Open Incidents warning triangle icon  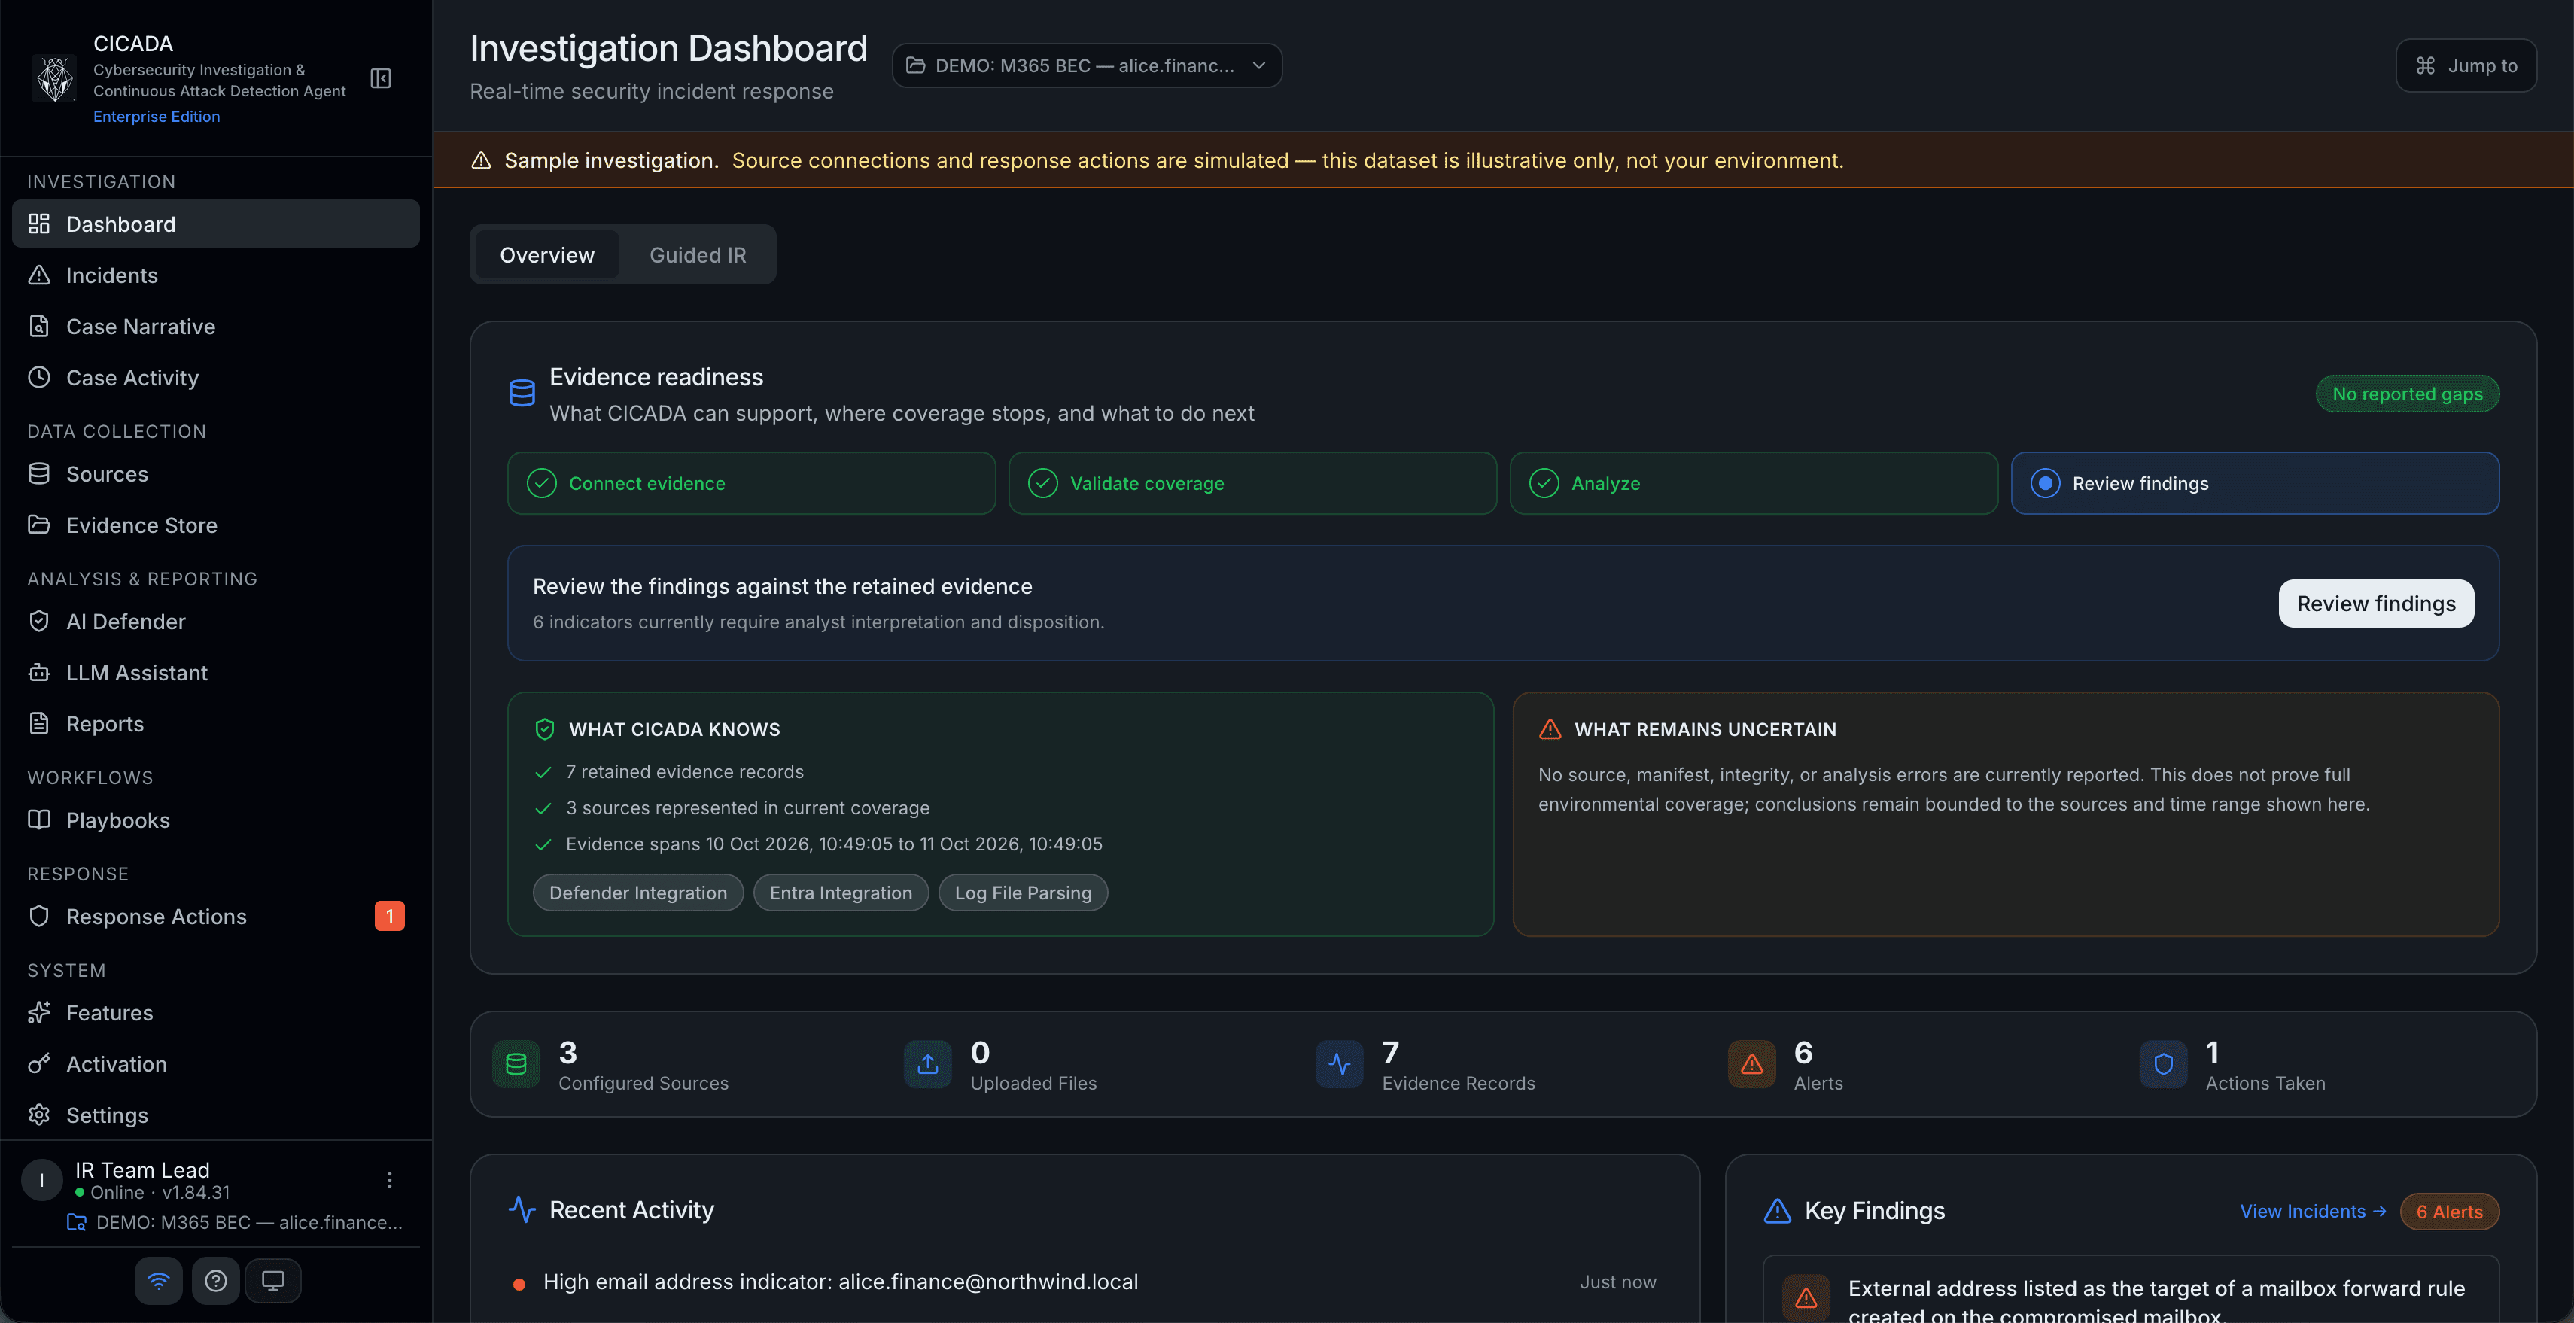click(39, 275)
